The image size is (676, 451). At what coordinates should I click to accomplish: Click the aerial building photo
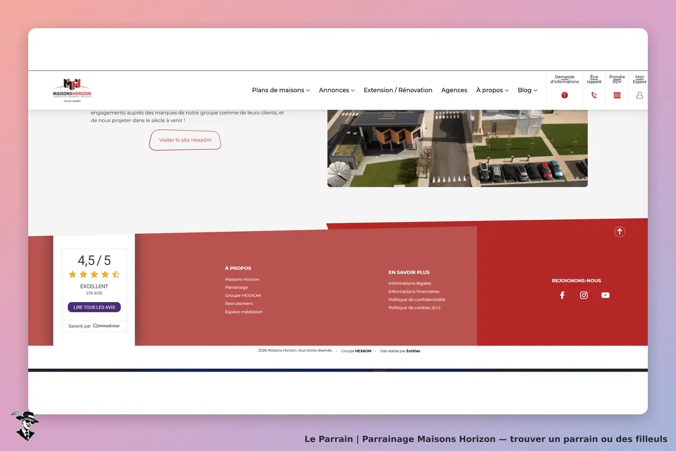click(x=457, y=148)
